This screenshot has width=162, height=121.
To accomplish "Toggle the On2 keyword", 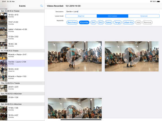I will point(101,23).
